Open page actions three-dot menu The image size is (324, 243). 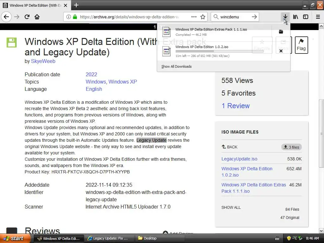click(x=194, y=17)
